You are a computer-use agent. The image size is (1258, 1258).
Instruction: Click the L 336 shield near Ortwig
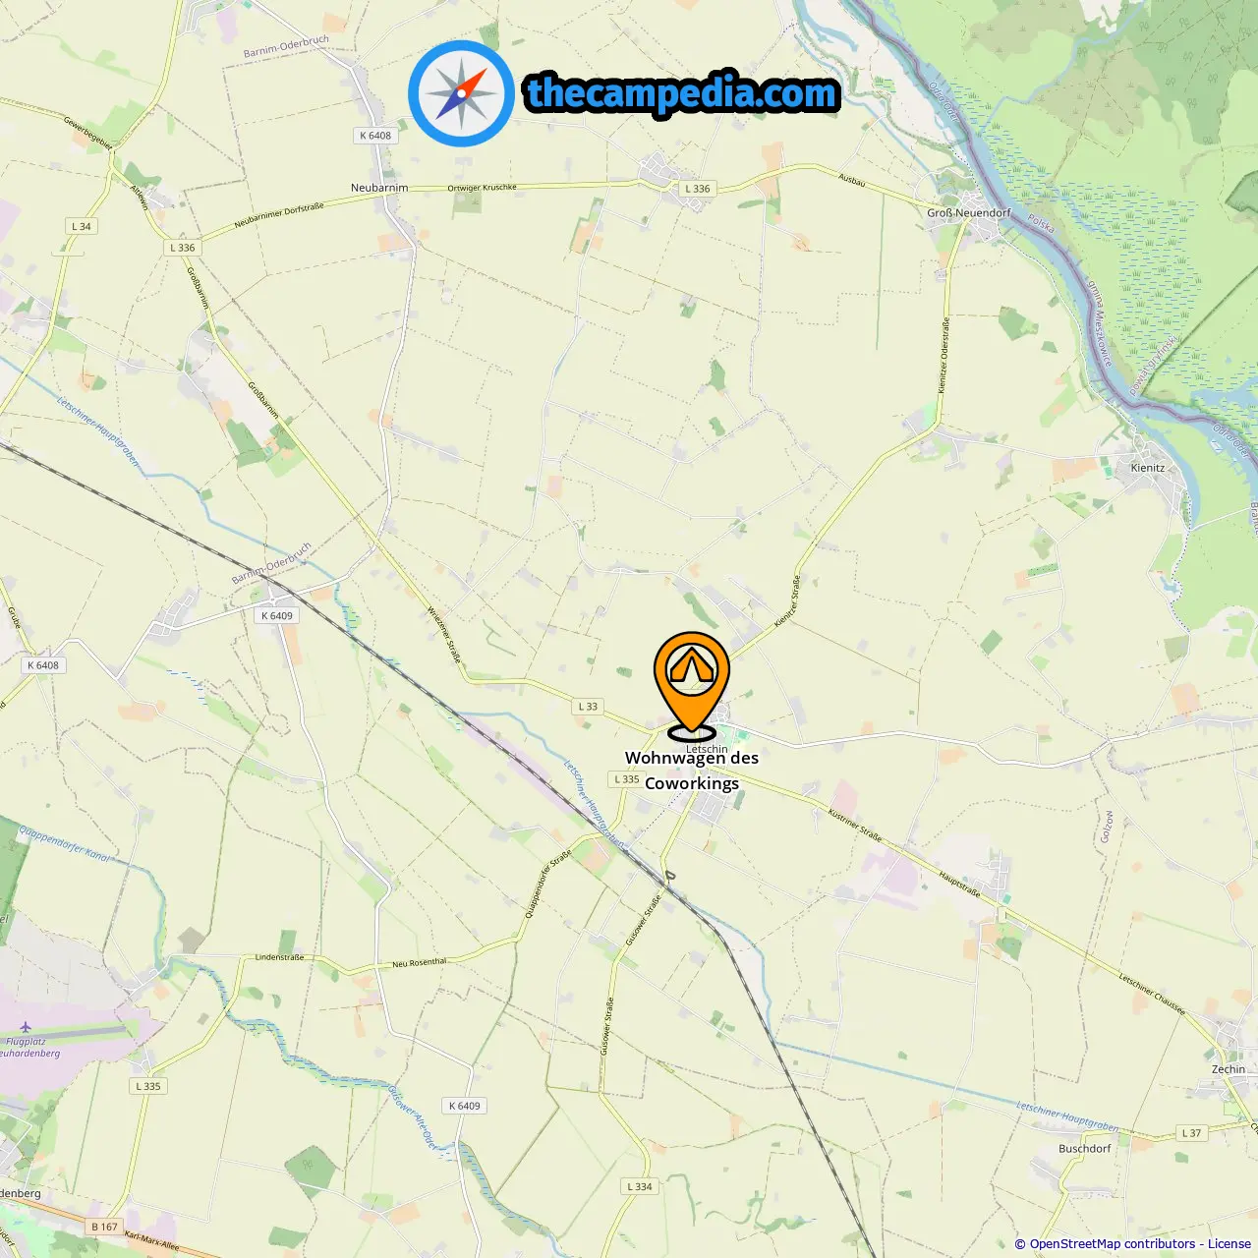tap(698, 189)
